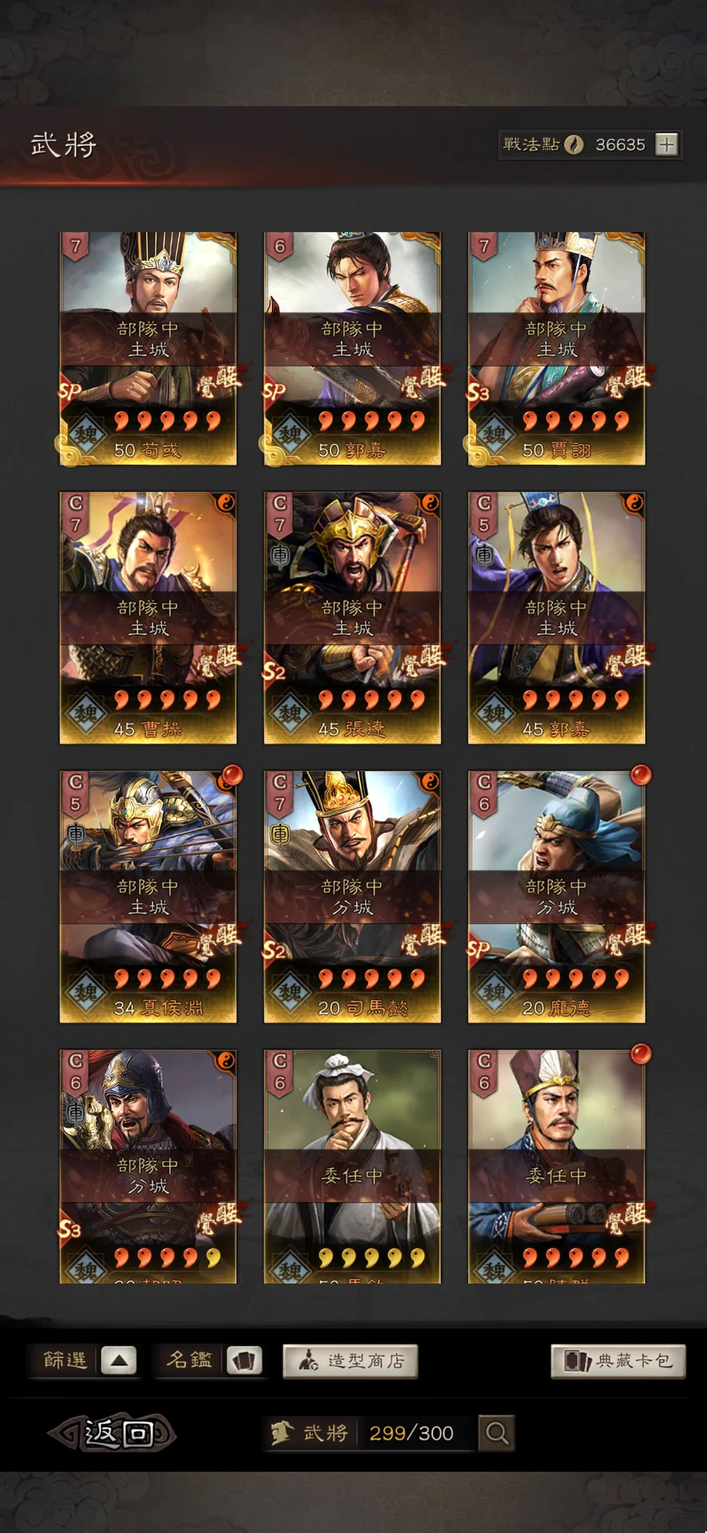Select the level 50 賈詡 card
The width and height of the screenshot is (707, 1533).
coord(556,348)
